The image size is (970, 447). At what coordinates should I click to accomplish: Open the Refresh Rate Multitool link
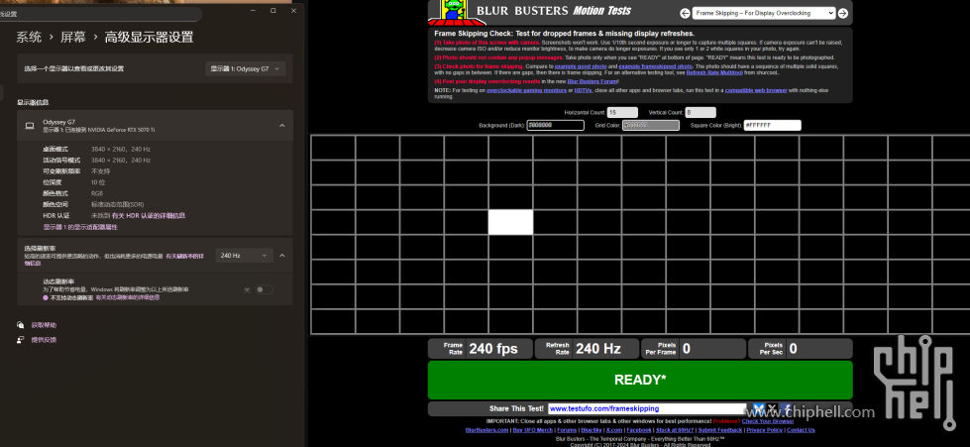point(714,72)
